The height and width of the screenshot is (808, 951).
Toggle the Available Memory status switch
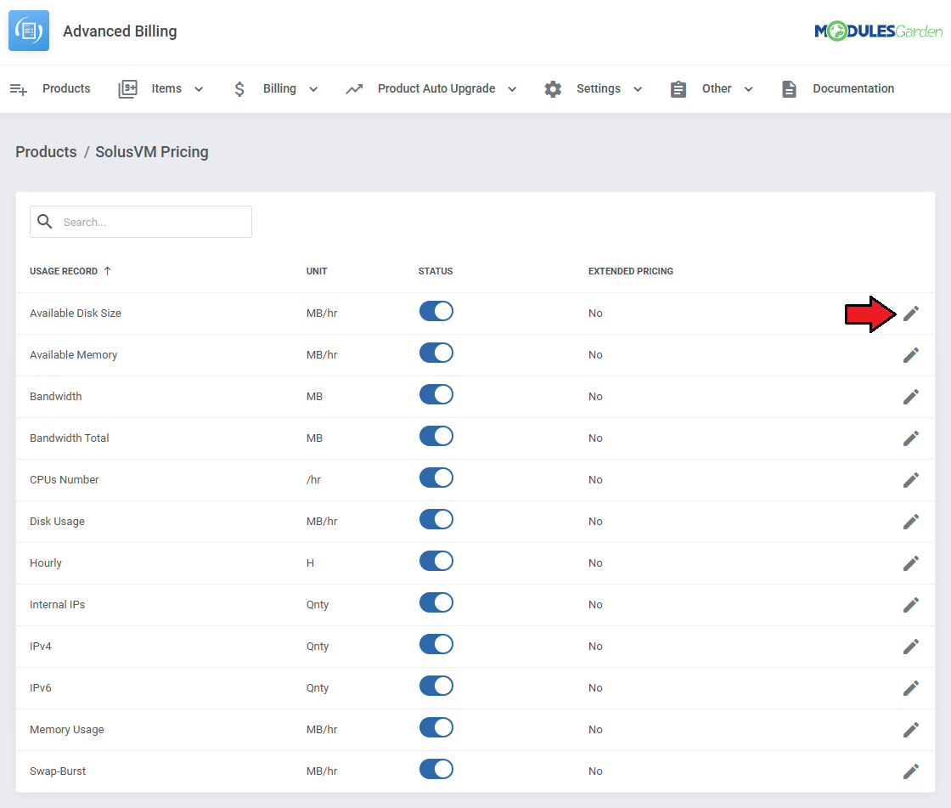click(x=436, y=353)
